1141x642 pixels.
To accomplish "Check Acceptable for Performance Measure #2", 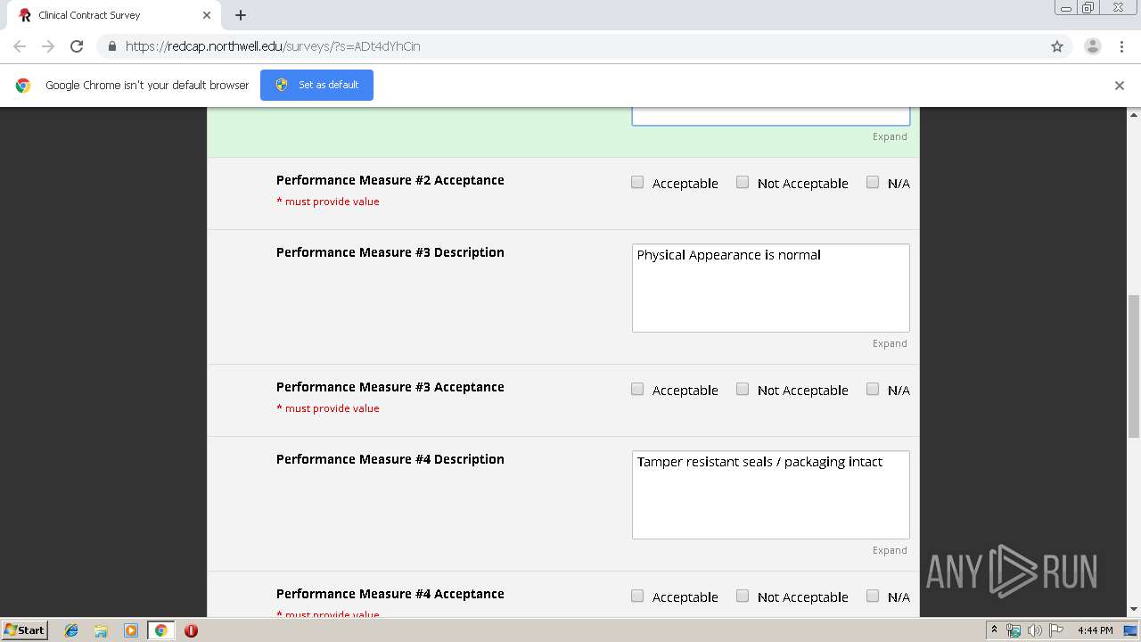I will (x=637, y=182).
